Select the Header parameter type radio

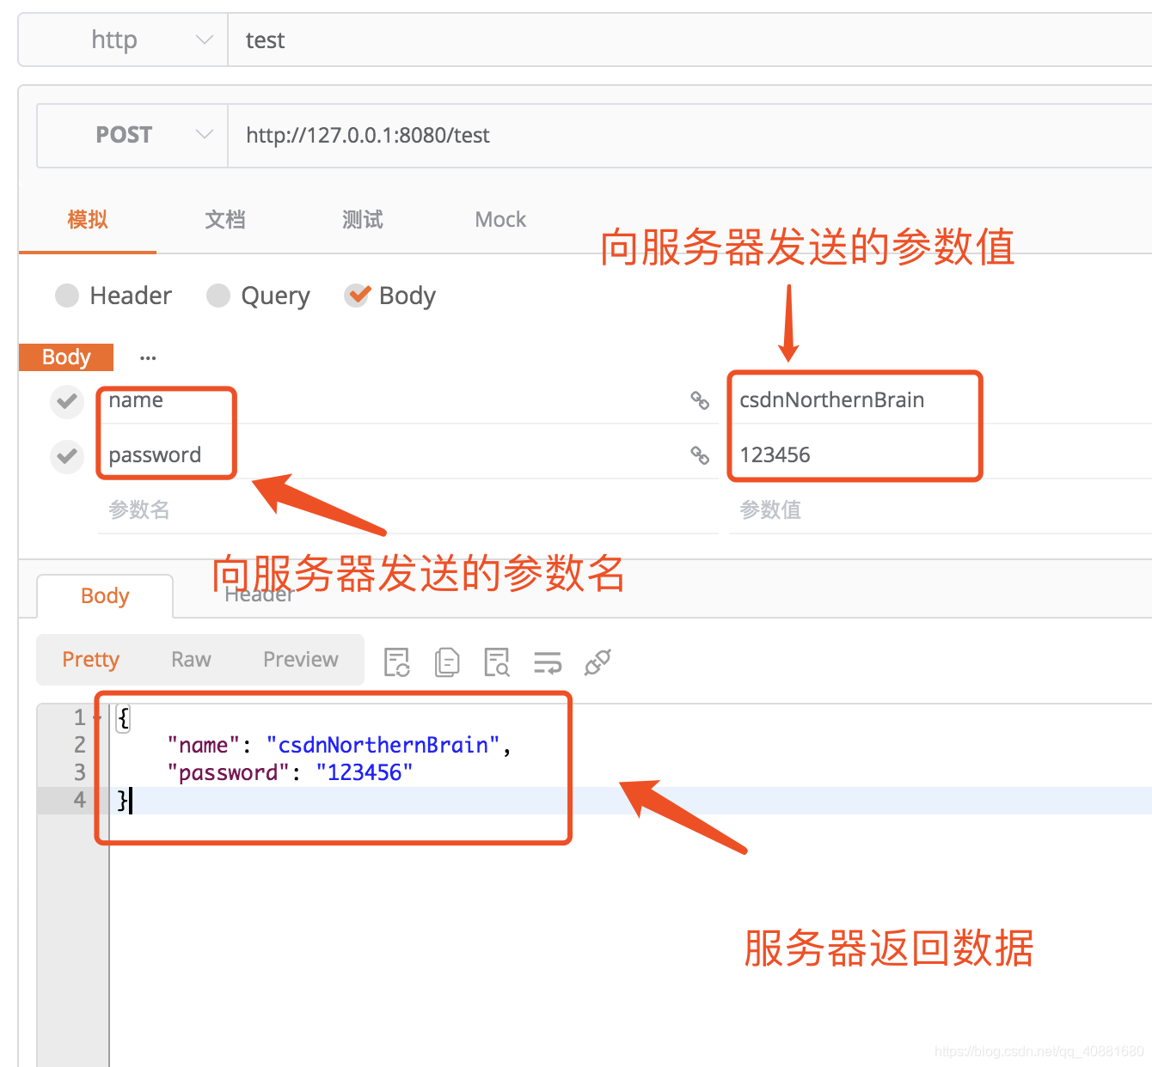click(x=67, y=296)
